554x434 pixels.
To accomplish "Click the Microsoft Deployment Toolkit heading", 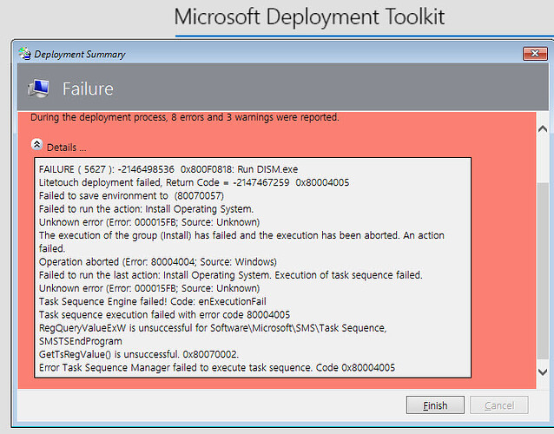I will pyautogui.click(x=309, y=16).
